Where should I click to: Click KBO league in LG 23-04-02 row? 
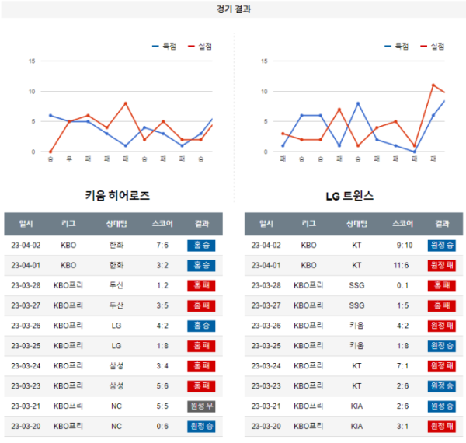point(308,246)
